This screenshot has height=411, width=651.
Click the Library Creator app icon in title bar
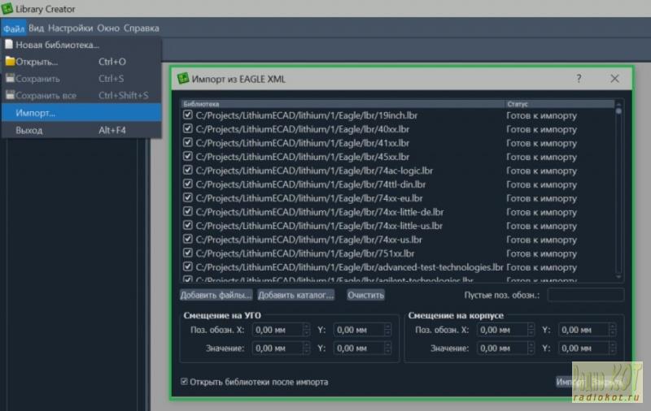click(7, 9)
